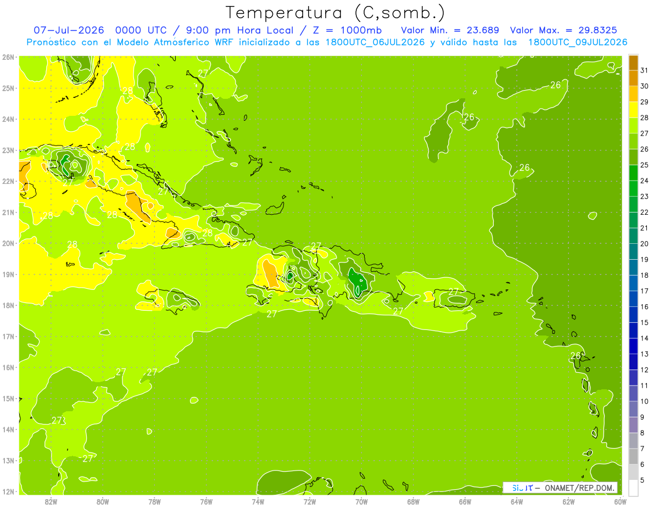Click the "12N" latitude axis label
Screen dimensions: 659x509
click(x=8, y=491)
